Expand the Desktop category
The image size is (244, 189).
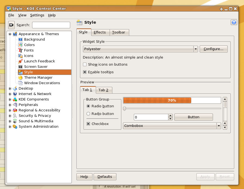click(10, 89)
